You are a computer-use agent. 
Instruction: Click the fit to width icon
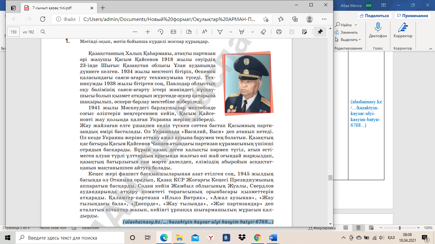pos(173,32)
